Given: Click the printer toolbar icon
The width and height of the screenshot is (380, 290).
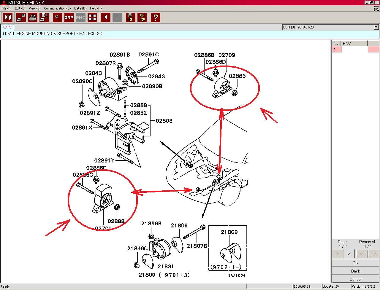Looking at the screenshot, I should coord(33,17).
